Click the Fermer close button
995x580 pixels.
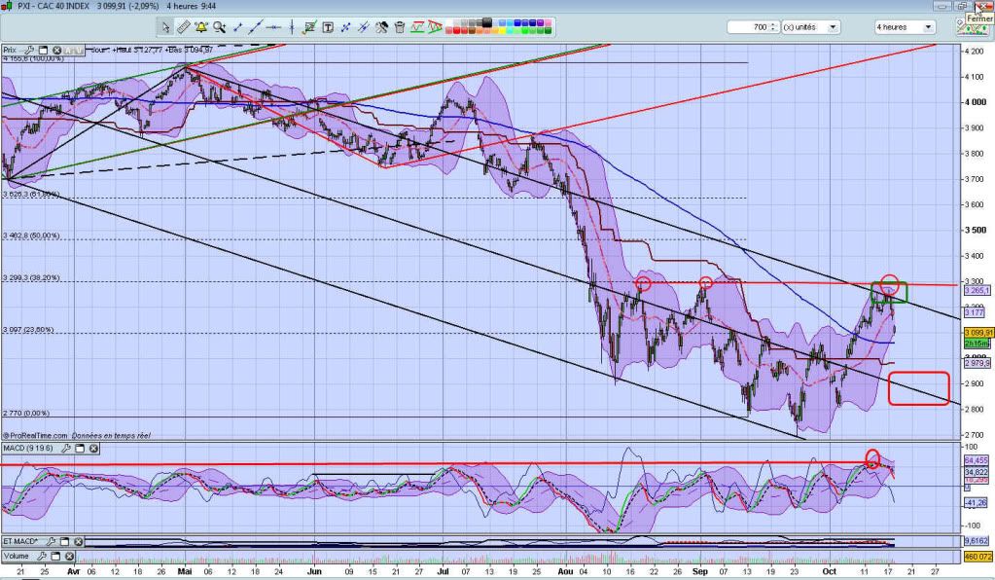(983, 7)
